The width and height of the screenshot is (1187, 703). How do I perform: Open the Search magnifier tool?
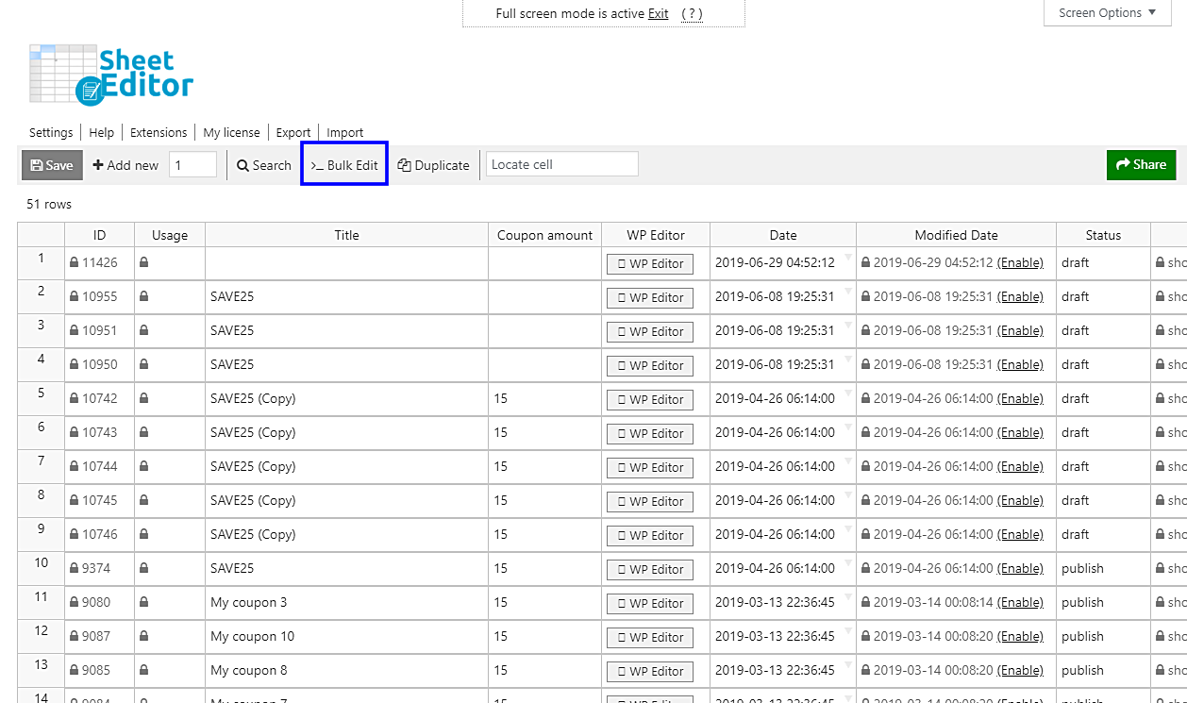click(x=263, y=165)
